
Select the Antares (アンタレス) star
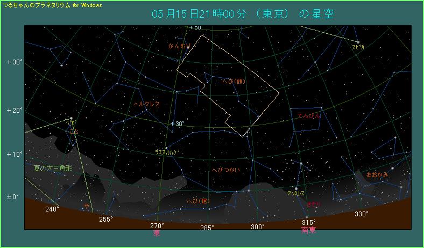click(296, 188)
